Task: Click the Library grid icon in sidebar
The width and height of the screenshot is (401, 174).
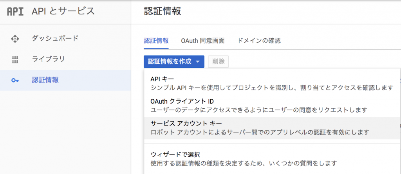Action: (15, 60)
